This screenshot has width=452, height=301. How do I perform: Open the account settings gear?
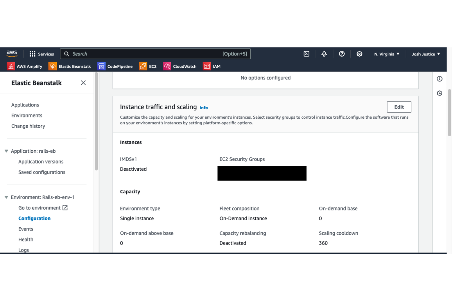pos(359,54)
